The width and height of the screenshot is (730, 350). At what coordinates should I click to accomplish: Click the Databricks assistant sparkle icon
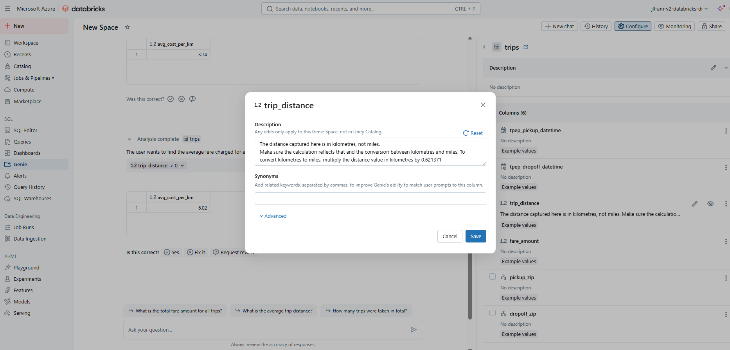coord(721,9)
